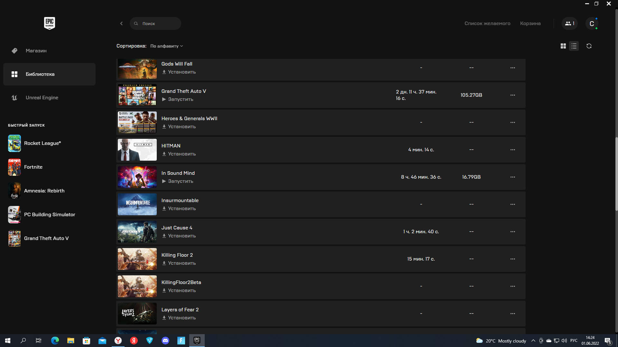Viewport: 618px width, 347px height.
Task: Open options menu for HITMAN
Action: [512, 150]
